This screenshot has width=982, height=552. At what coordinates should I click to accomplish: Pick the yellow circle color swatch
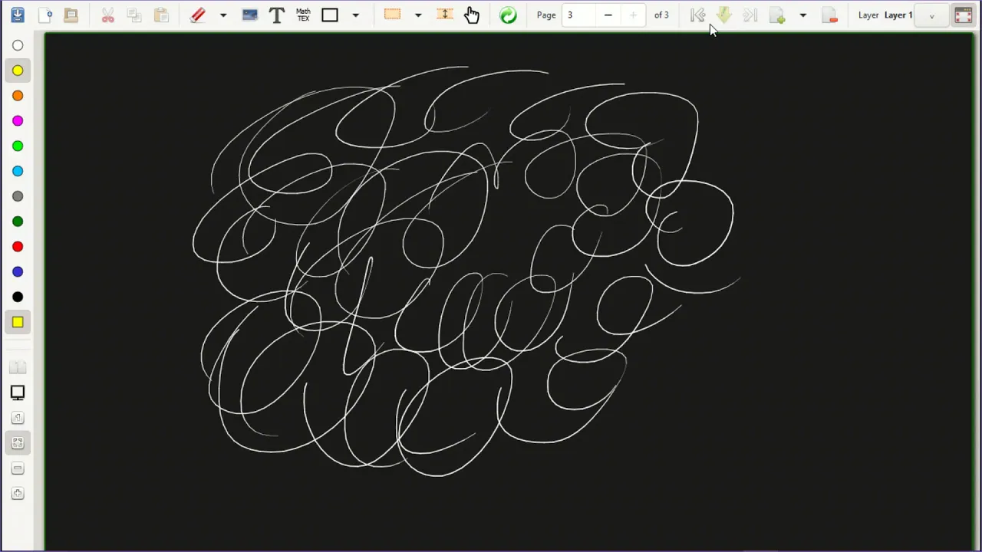(18, 71)
